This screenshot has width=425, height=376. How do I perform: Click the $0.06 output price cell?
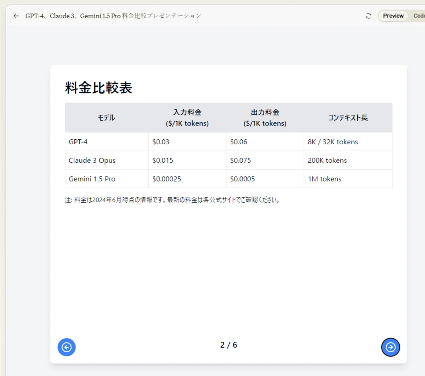coord(265,142)
